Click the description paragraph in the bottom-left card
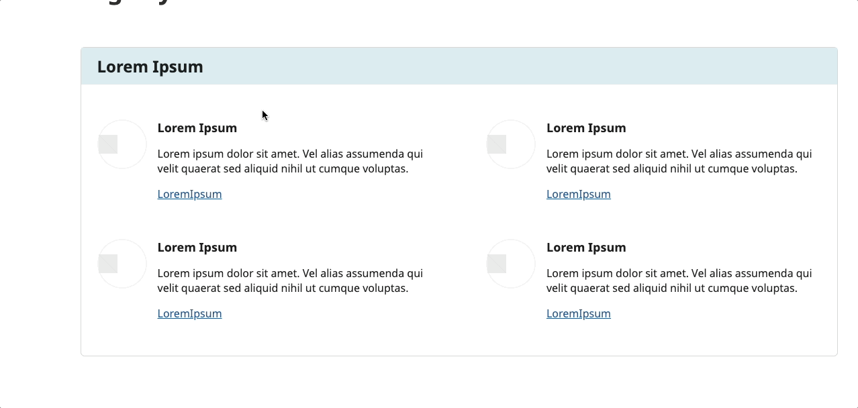 point(290,280)
